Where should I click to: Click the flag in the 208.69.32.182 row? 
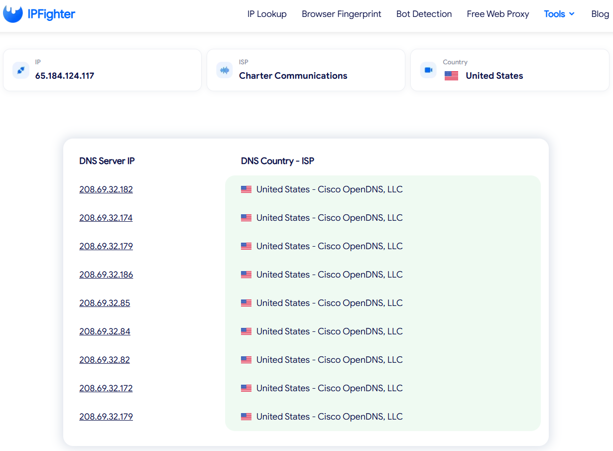click(x=246, y=189)
